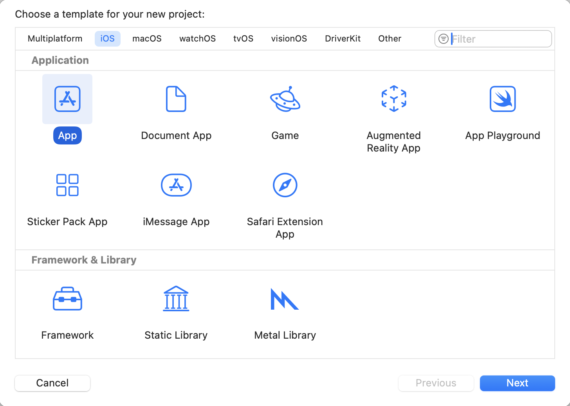Choose the Document App template icon
This screenshot has height=406, width=570.
[176, 99]
